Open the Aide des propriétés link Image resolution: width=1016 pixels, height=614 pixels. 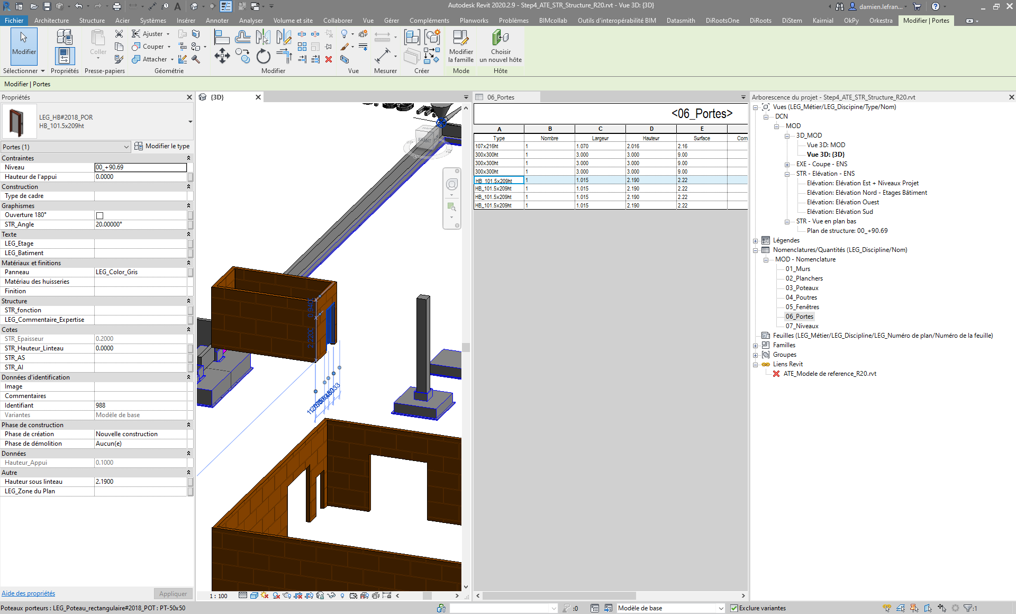tap(28, 593)
